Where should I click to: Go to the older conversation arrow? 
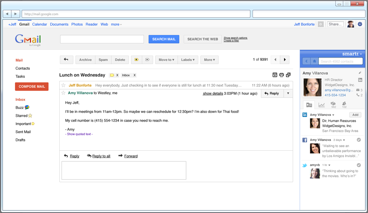[285, 60]
